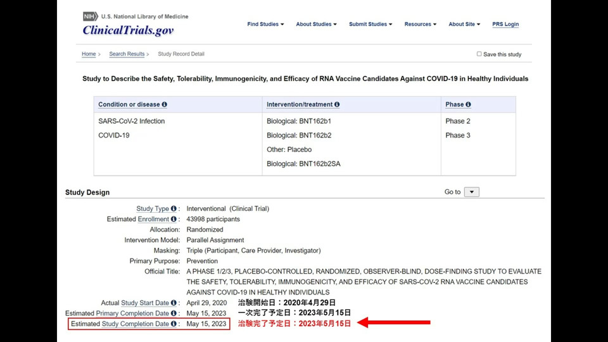Click SARS-CoV-2 Infection table cell text

pyautogui.click(x=132, y=121)
